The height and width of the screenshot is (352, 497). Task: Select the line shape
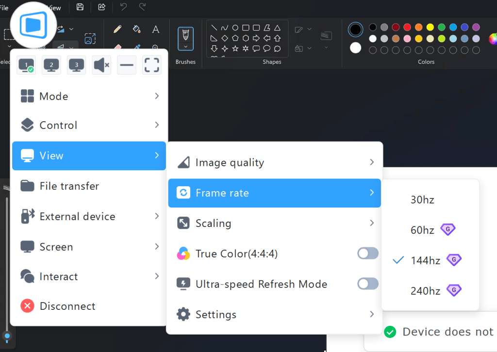click(x=214, y=28)
